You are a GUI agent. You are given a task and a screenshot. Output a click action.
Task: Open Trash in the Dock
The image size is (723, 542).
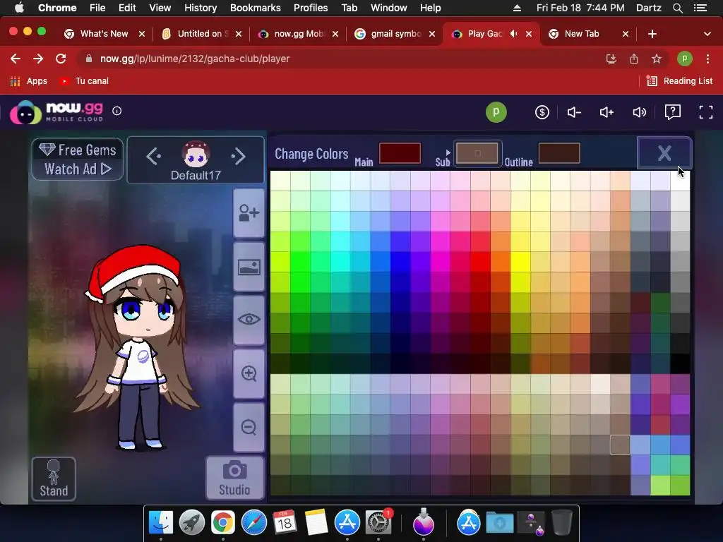pos(561,523)
